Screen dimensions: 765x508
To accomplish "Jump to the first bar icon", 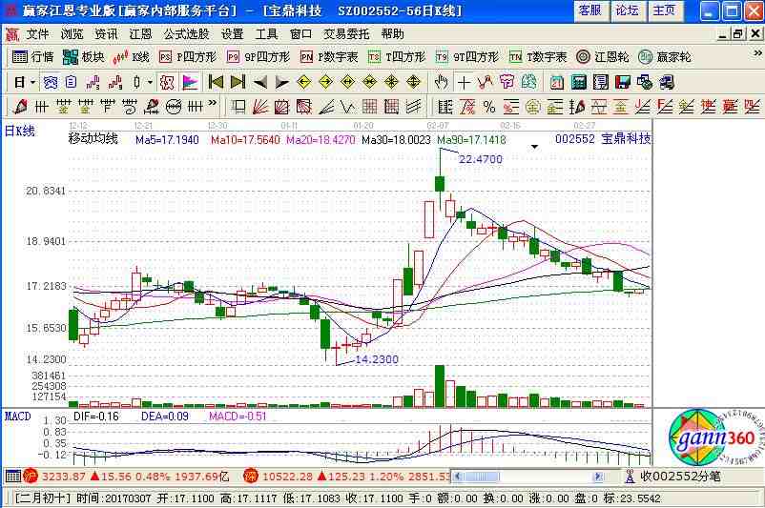I will click(x=216, y=82).
